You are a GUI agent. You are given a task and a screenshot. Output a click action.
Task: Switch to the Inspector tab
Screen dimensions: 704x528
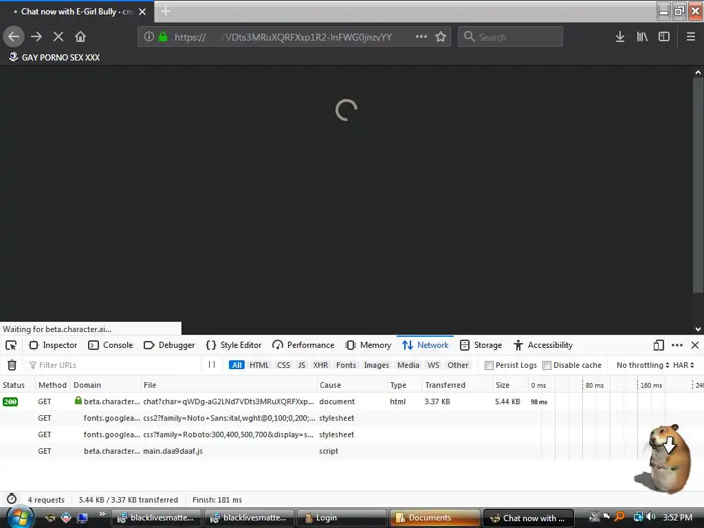tap(53, 345)
